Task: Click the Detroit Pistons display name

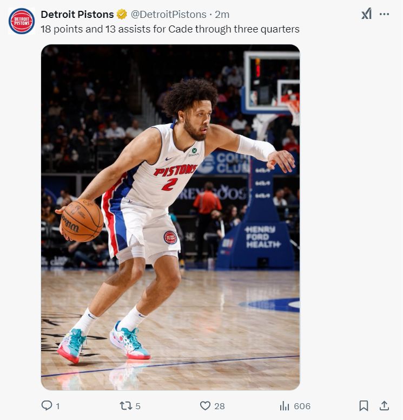Action: [77, 15]
